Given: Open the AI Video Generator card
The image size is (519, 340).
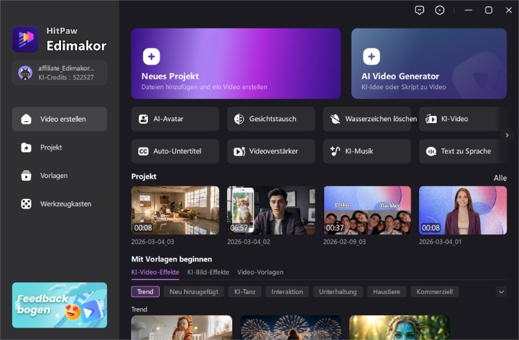Looking at the screenshot, I should point(429,63).
